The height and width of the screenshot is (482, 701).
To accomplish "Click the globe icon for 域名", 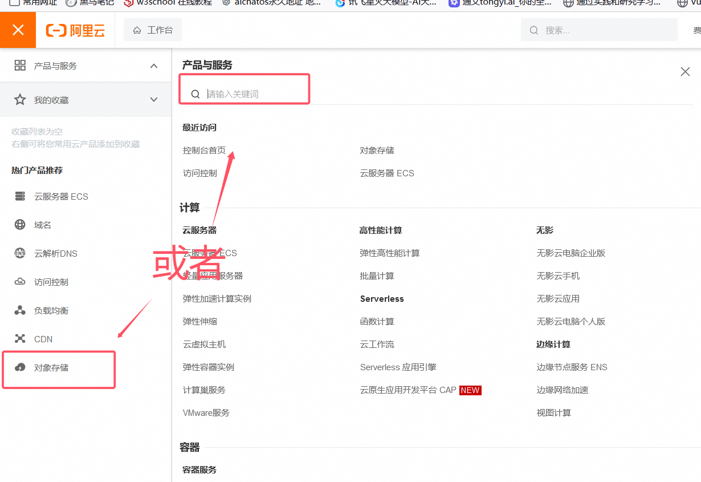I will click(x=20, y=225).
